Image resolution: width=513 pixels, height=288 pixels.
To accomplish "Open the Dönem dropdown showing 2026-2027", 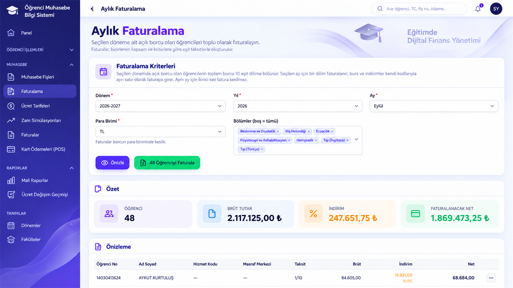I will click(160, 106).
